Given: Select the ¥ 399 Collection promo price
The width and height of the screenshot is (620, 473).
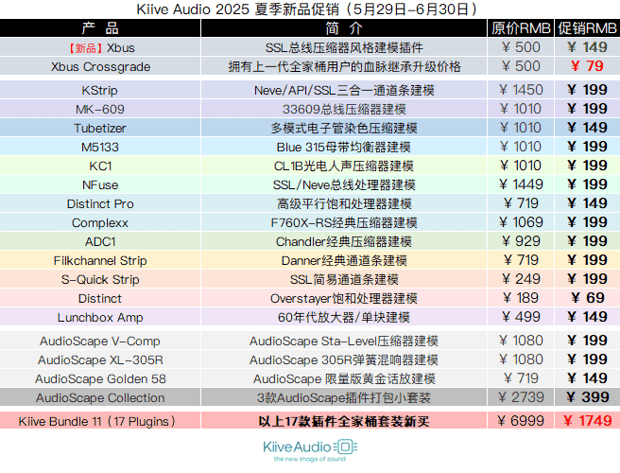Looking at the screenshot, I should [x=587, y=397].
